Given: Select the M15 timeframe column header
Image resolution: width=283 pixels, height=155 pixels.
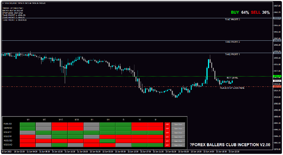Looking at the screenshot, I should tap(61, 120).
